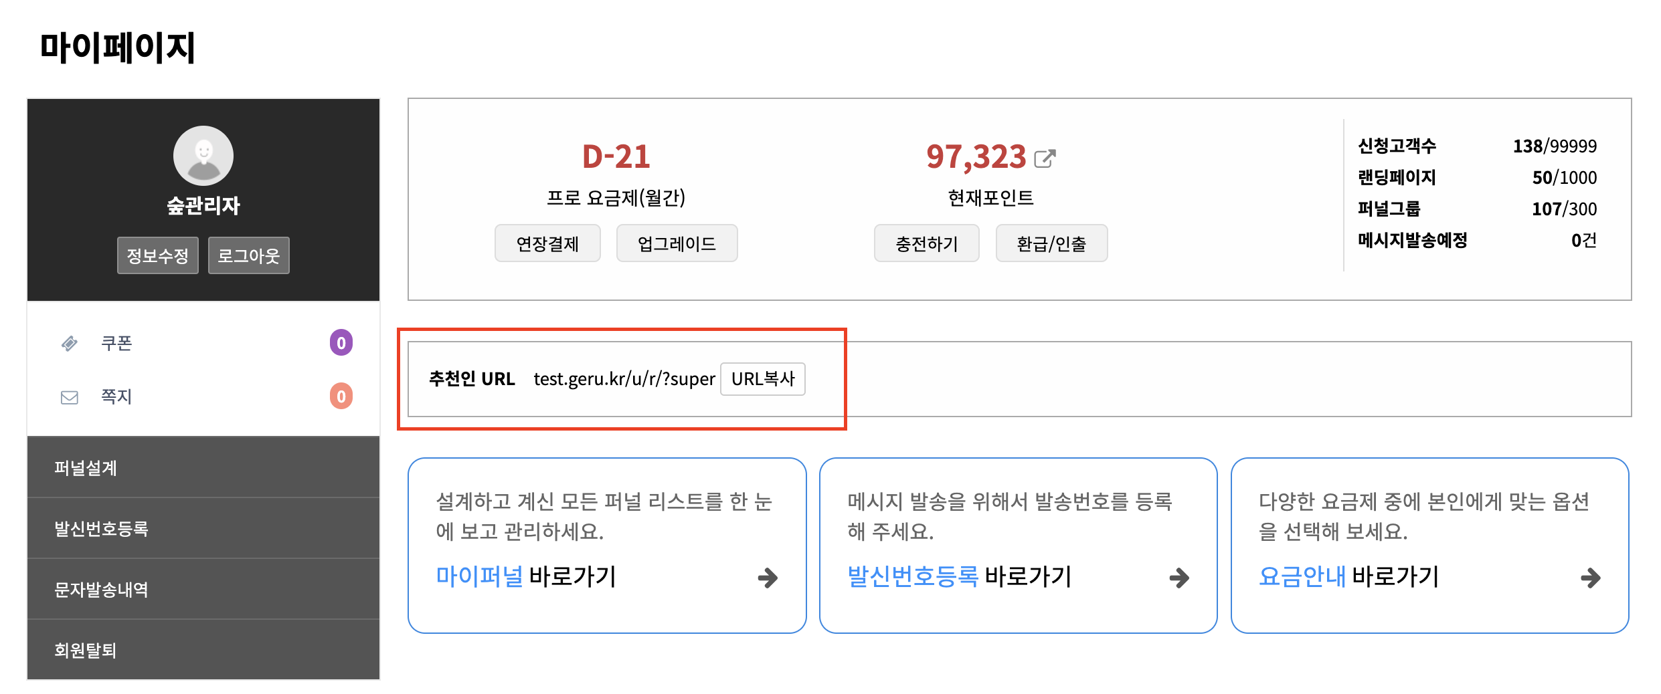
Task: Select 회원탈퇴 in the sidebar menu
Action: tap(203, 650)
